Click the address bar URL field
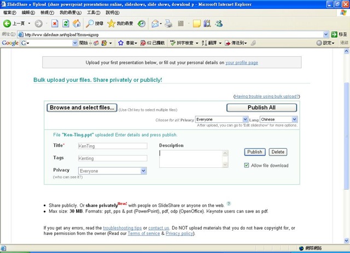The height and width of the screenshot is (253, 350). pos(173,34)
